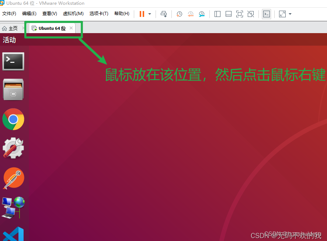327x241 pixels.
Task: Toggle the thumbnail bar visibility
Action: click(x=228, y=14)
